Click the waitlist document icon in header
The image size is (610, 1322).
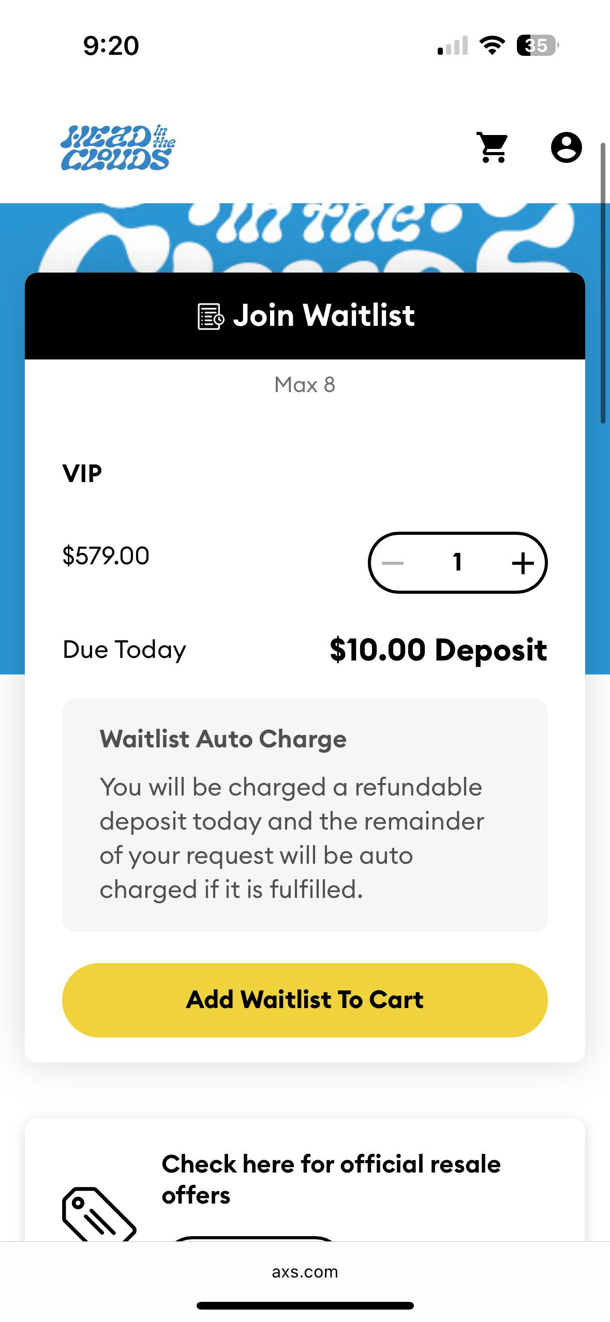(211, 317)
